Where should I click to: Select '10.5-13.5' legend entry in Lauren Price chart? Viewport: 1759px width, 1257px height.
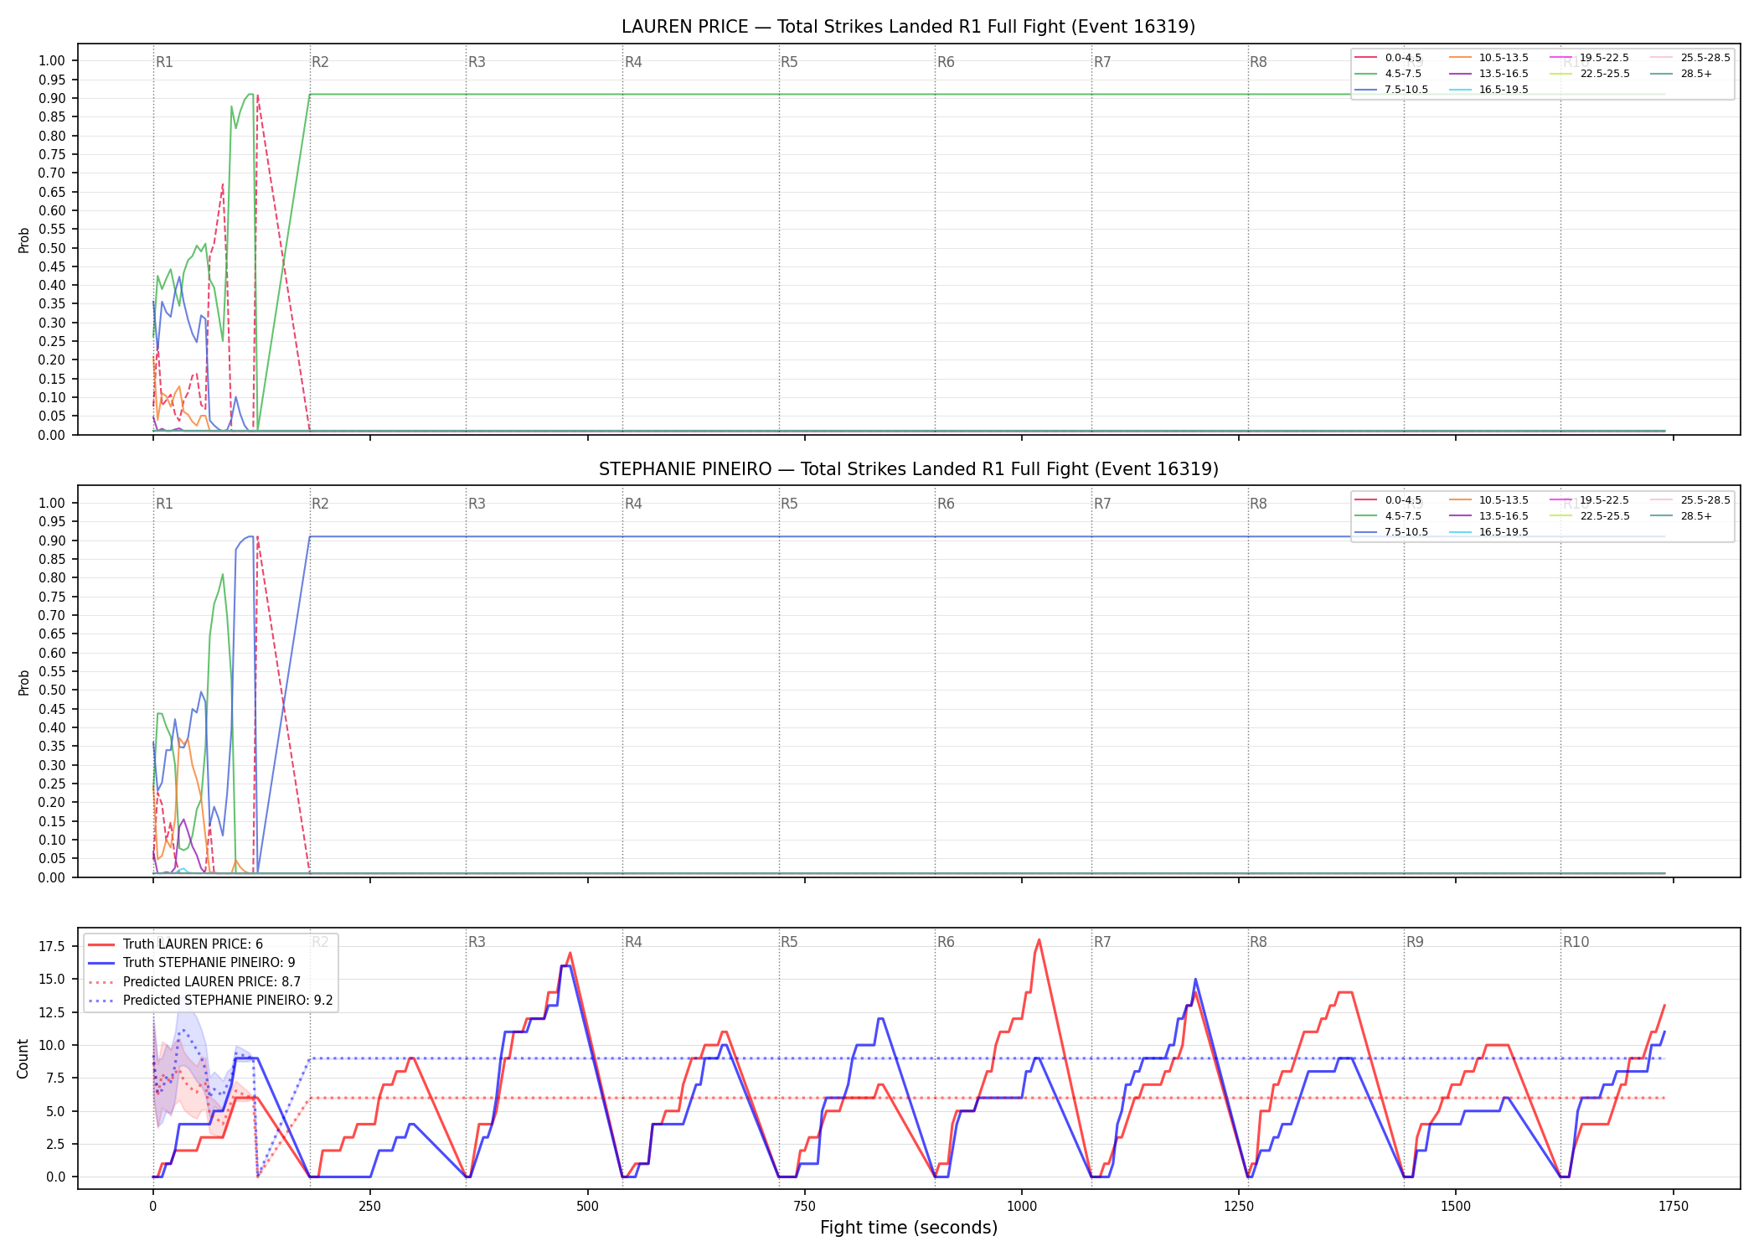[1488, 58]
